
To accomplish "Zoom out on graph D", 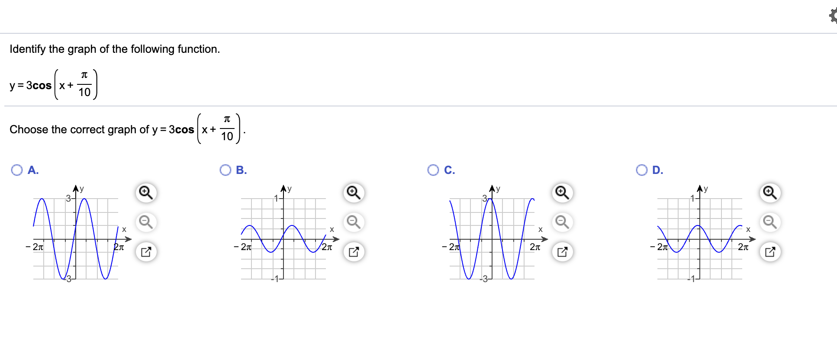I will [x=770, y=222].
